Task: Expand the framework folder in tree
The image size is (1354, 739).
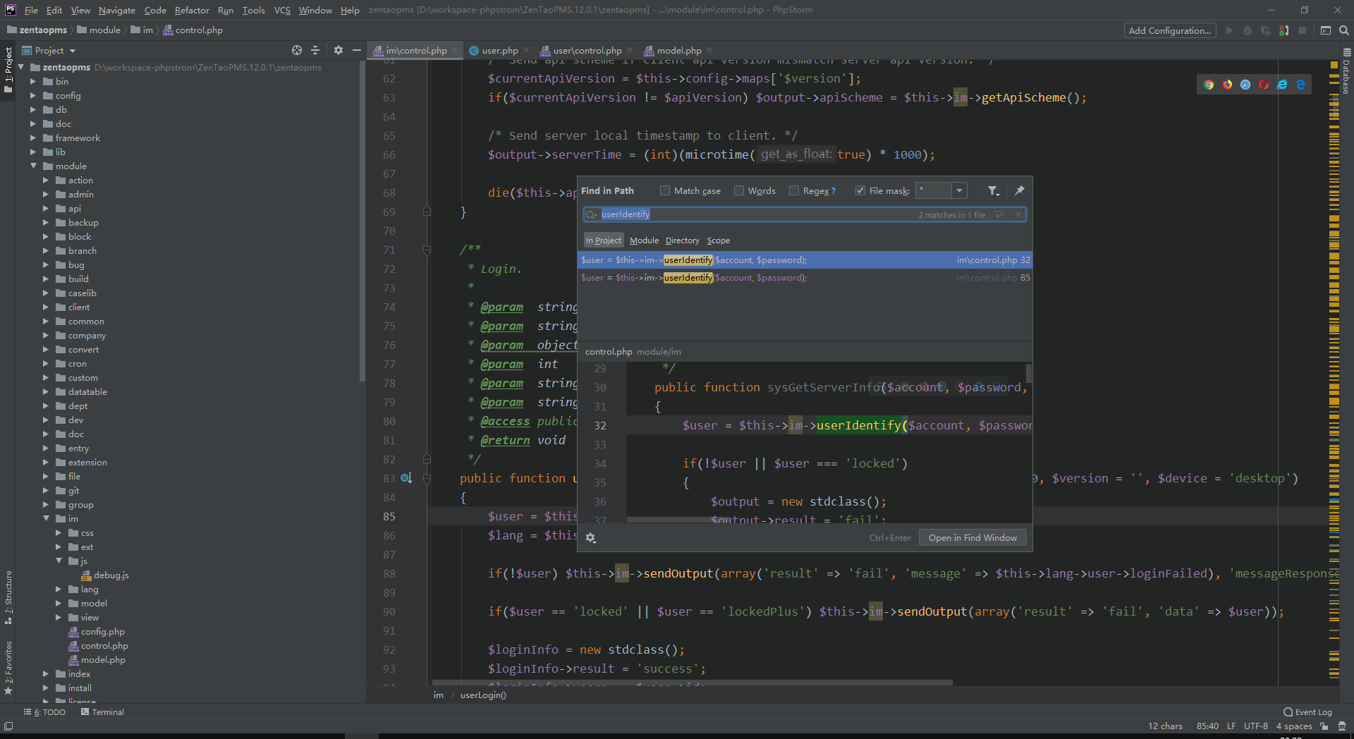Action: coord(33,138)
